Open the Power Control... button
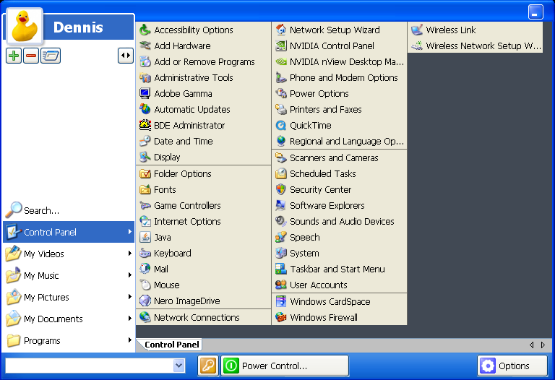The height and width of the screenshot is (380, 555). click(x=285, y=366)
